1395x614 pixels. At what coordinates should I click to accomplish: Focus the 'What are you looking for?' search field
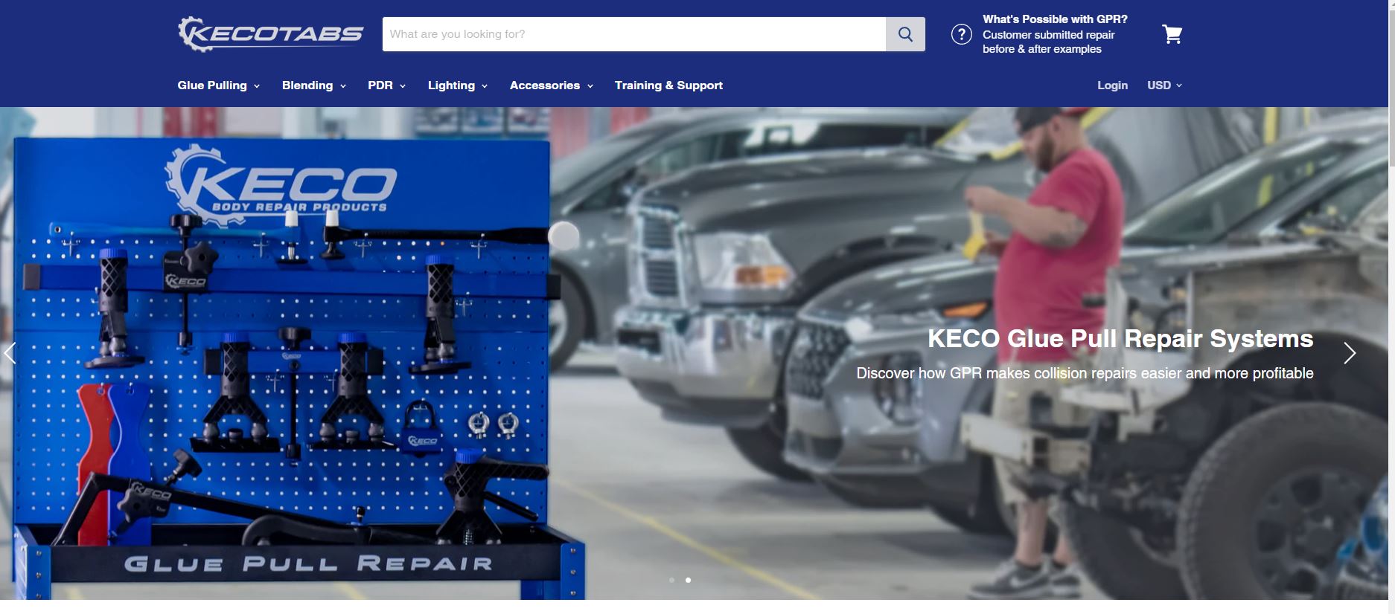coord(634,34)
